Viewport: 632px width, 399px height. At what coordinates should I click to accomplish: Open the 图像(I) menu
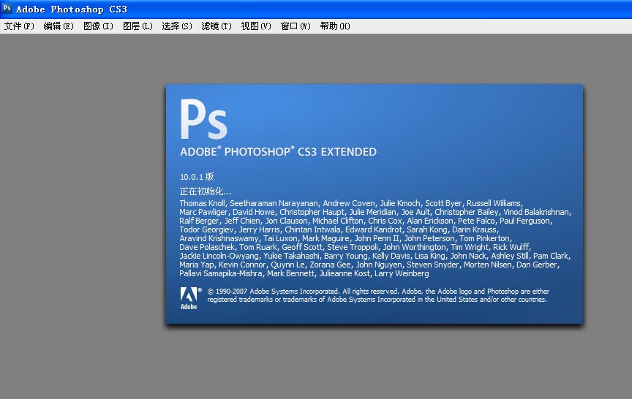click(98, 26)
